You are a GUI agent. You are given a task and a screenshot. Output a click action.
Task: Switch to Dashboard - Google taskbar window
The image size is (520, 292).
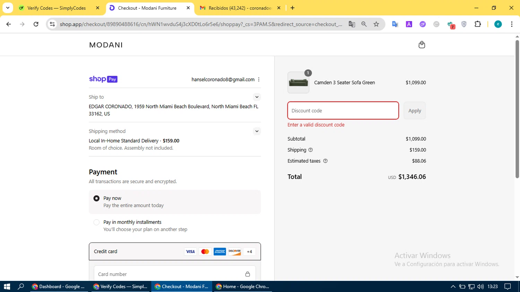tap(59, 286)
